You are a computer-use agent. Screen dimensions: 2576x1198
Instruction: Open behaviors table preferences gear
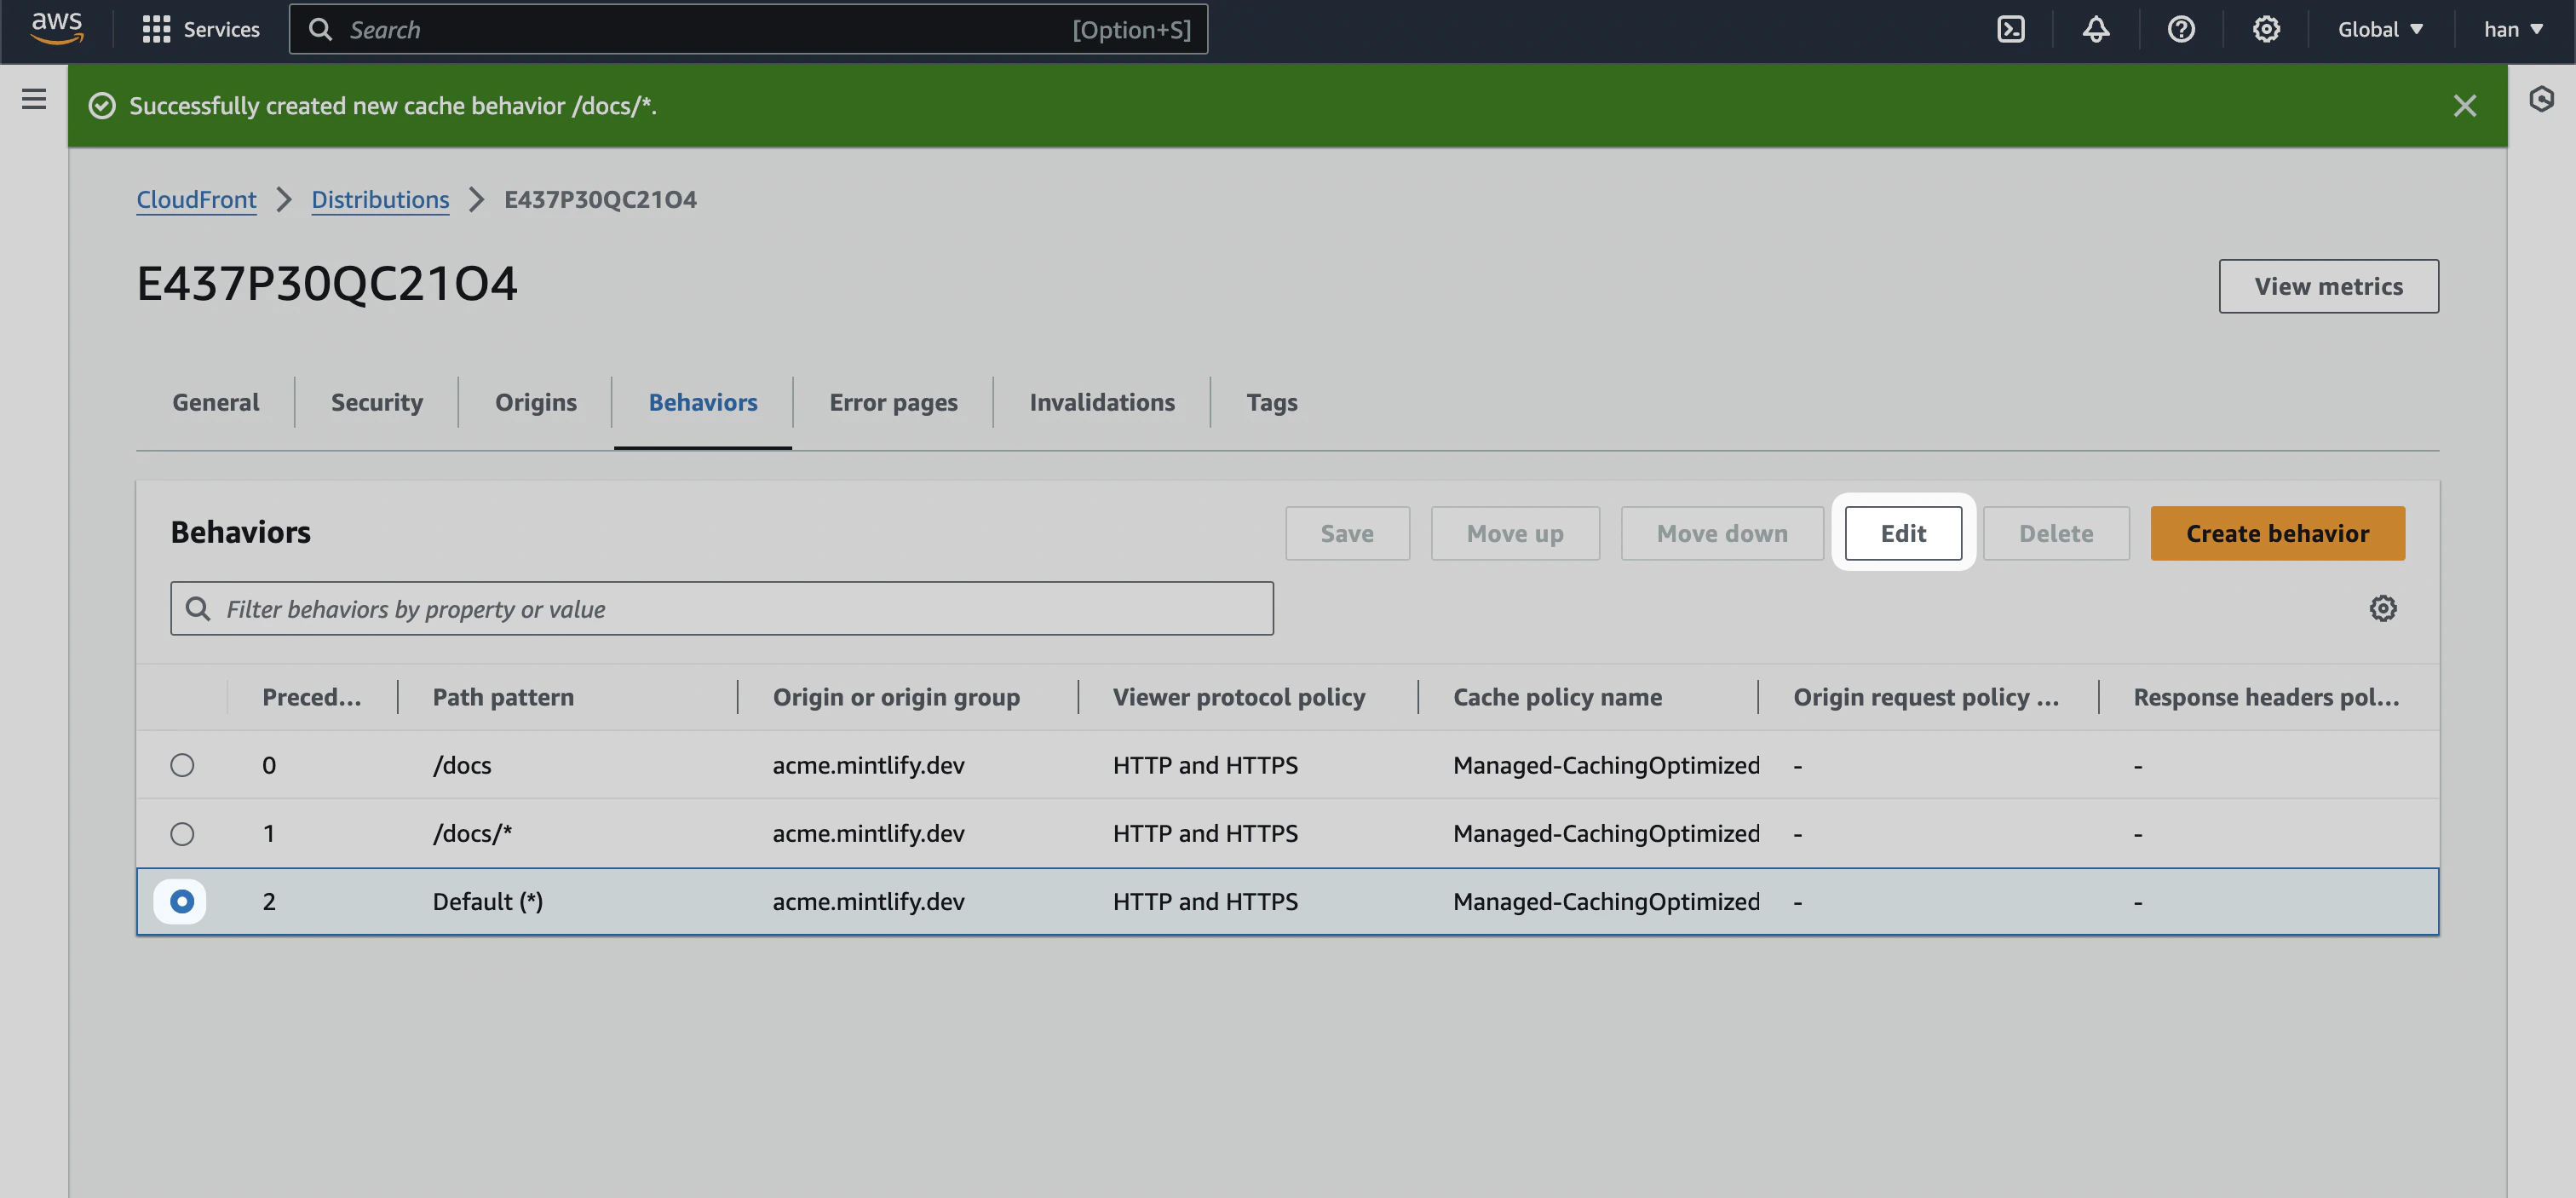pos(2384,608)
